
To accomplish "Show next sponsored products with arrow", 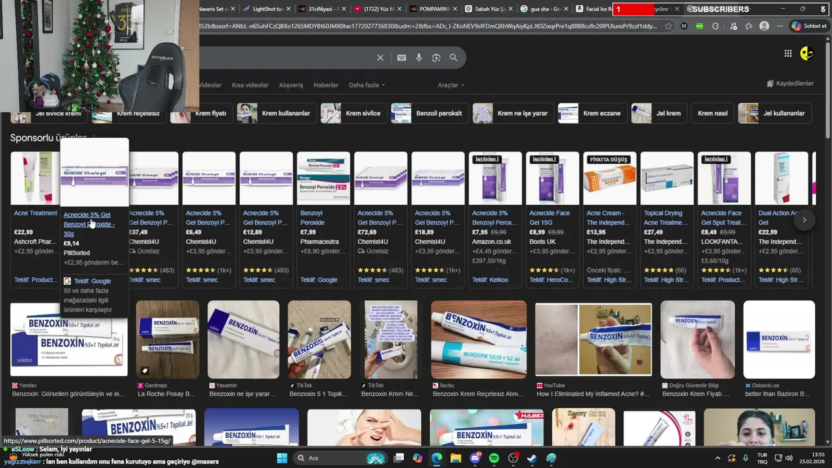I will (804, 220).
